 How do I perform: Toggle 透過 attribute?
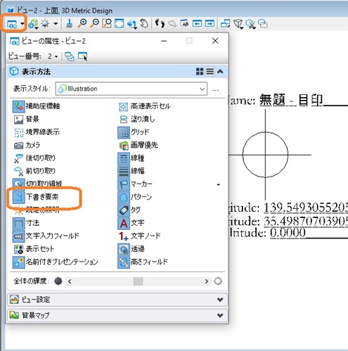(x=131, y=249)
